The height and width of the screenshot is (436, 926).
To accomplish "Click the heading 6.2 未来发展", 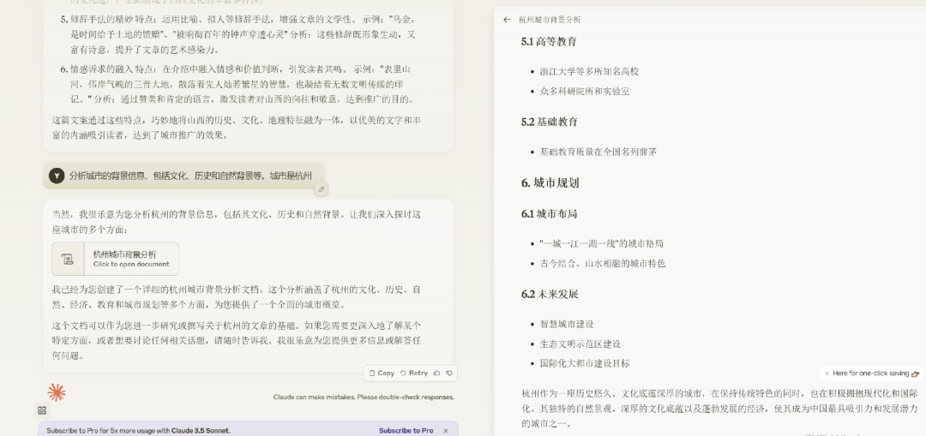I will (x=550, y=294).
